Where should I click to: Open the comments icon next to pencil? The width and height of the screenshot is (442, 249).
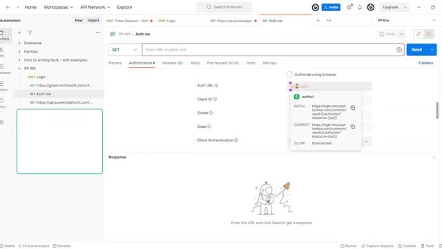[428, 34]
